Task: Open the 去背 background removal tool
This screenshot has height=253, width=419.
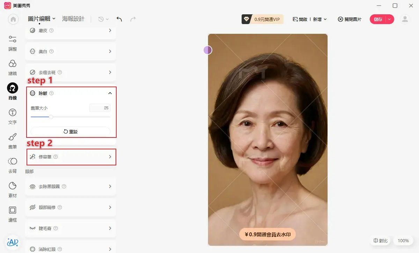Action: [12, 162]
